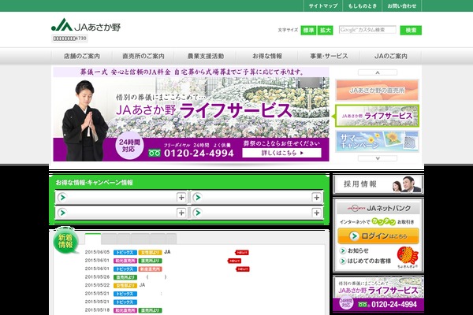Open the サイトマップ link
Image resolution: width=473 pixels, height=315 pixels.
(322, 6)
